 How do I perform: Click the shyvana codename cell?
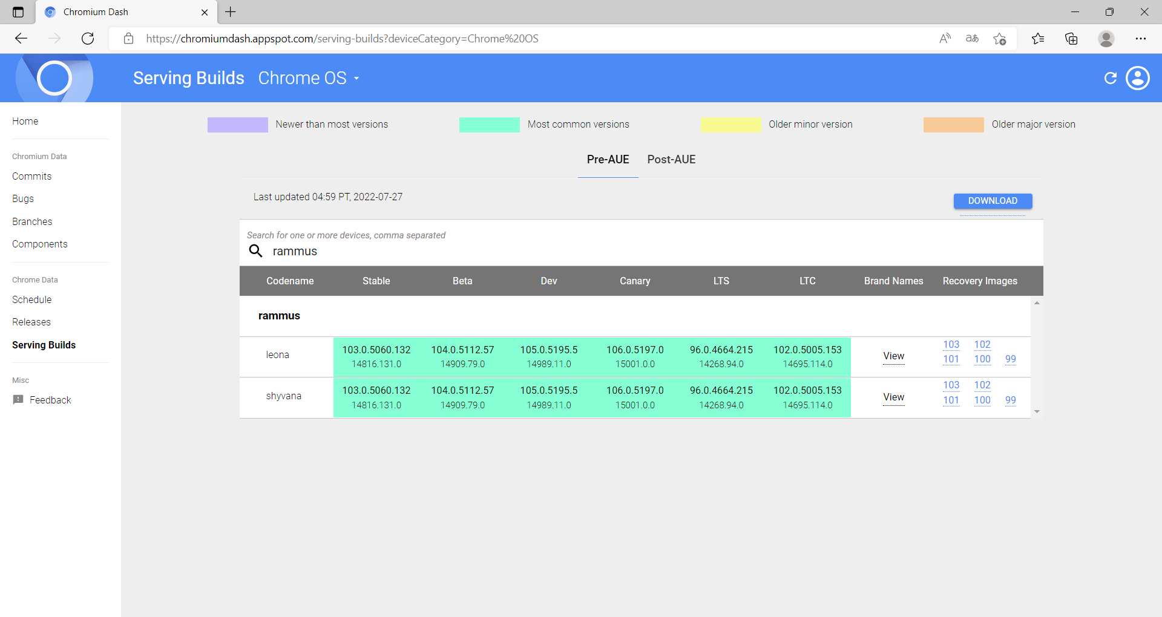(x=284, y=396)
